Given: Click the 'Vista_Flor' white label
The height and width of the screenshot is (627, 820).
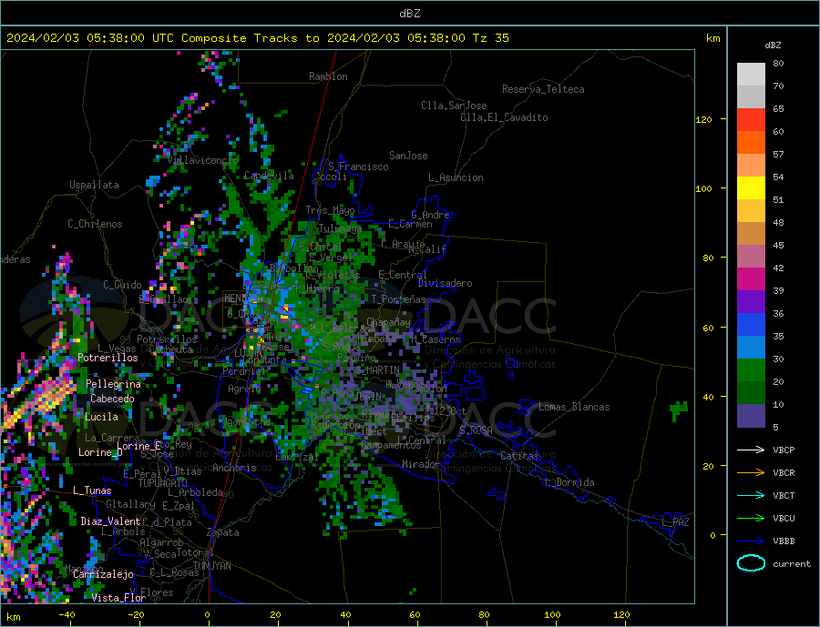Looking at the screenshot, I should [x=118, y=598].
